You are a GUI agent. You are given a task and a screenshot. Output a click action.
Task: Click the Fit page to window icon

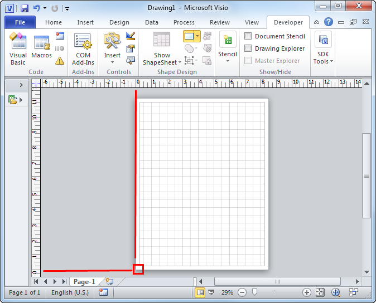(x=320, y=292)
